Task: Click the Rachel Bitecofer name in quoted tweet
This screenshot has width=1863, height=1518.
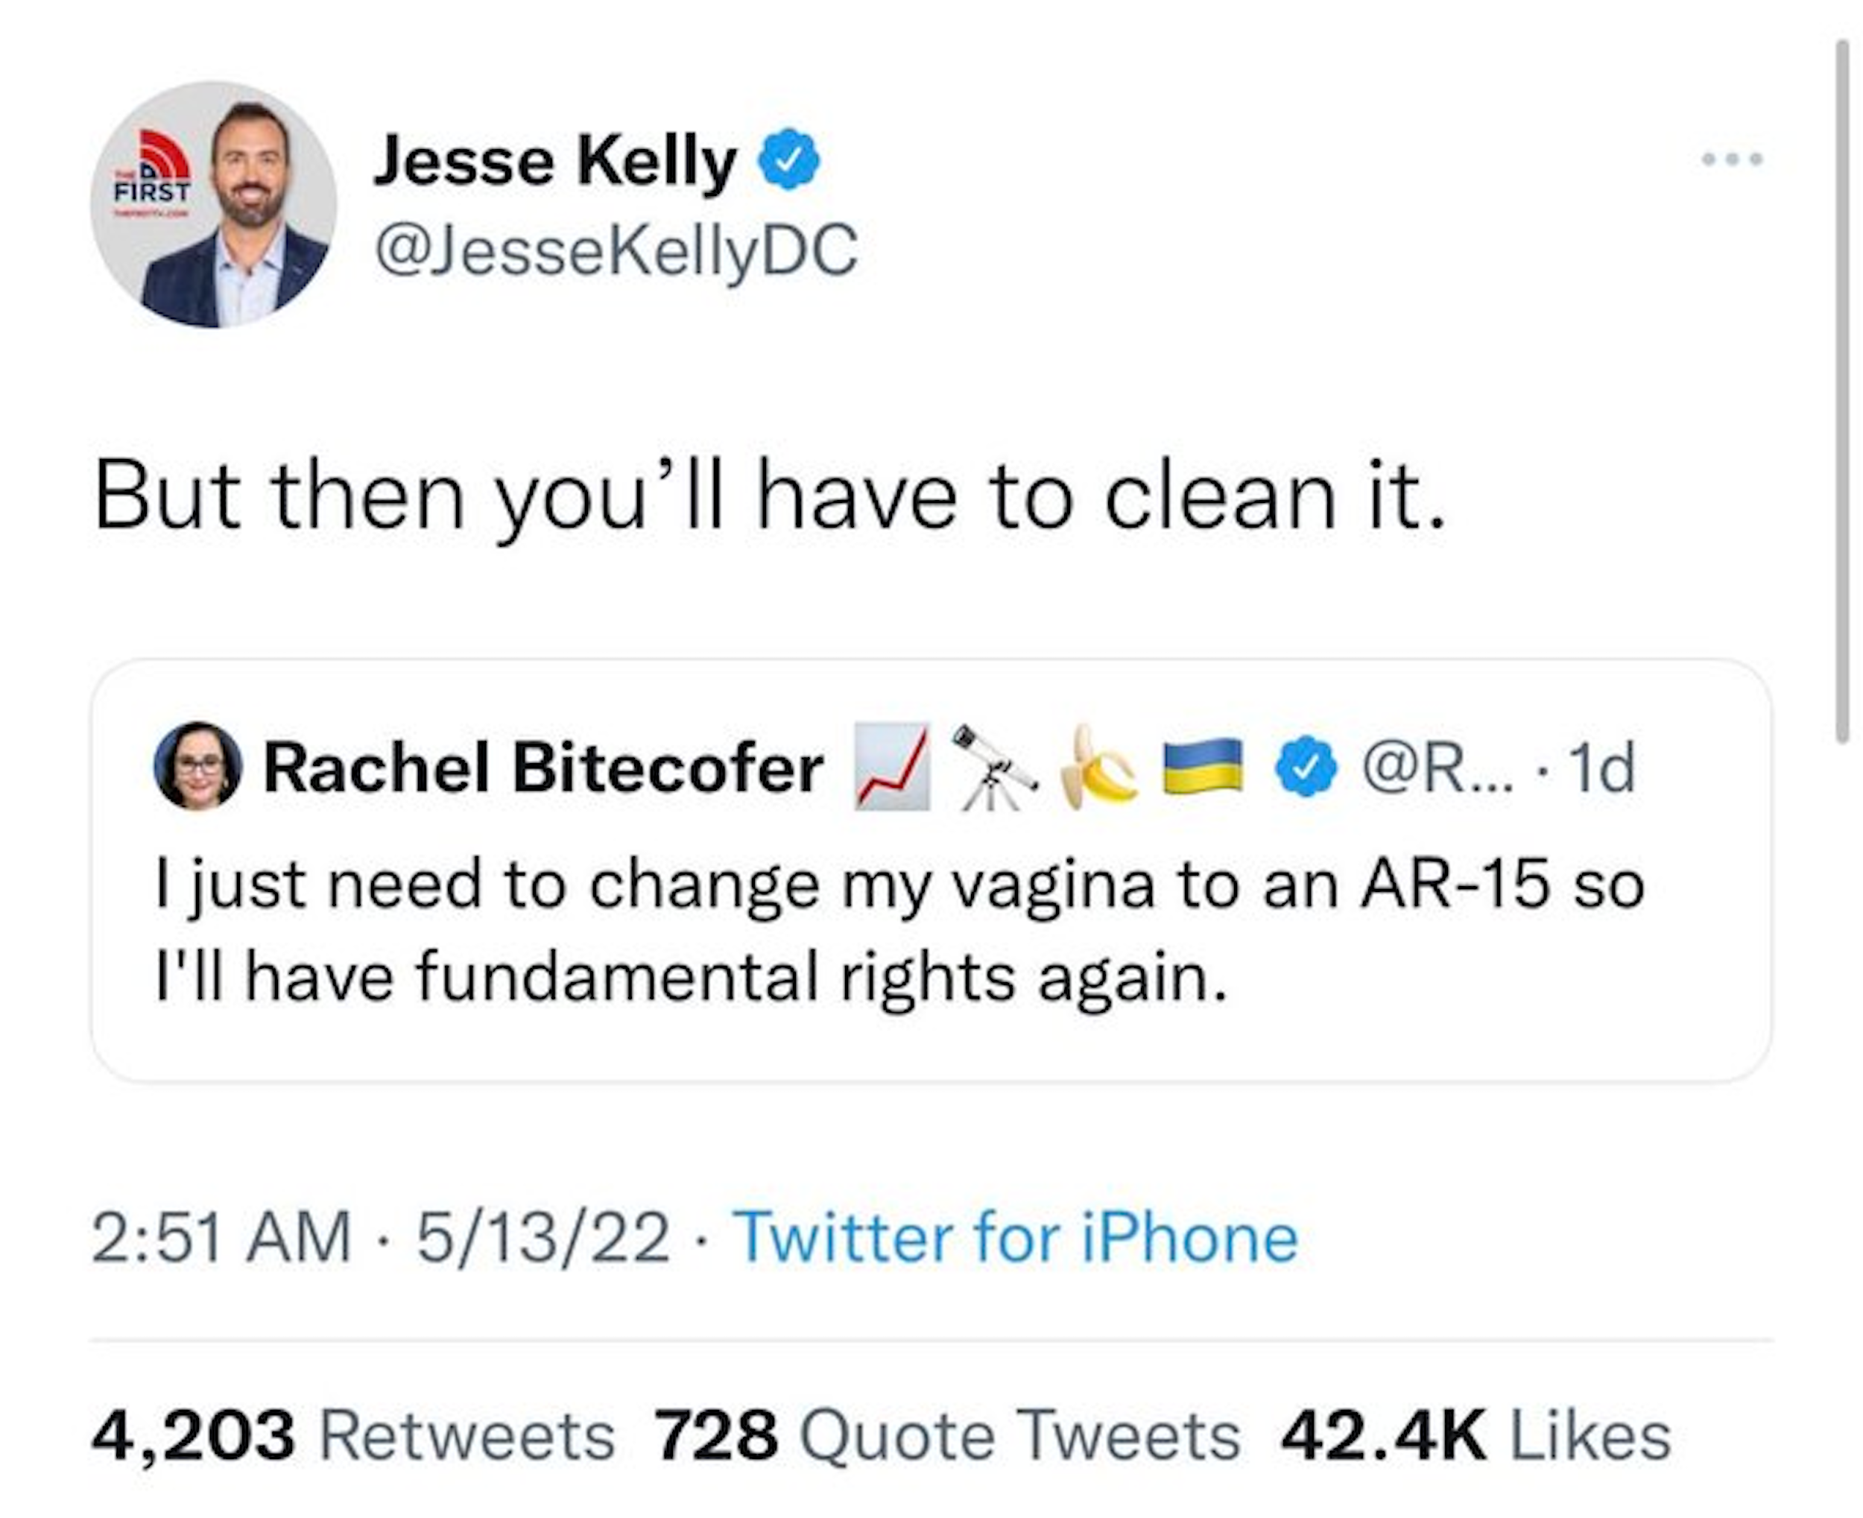Action: coord(543,768)
